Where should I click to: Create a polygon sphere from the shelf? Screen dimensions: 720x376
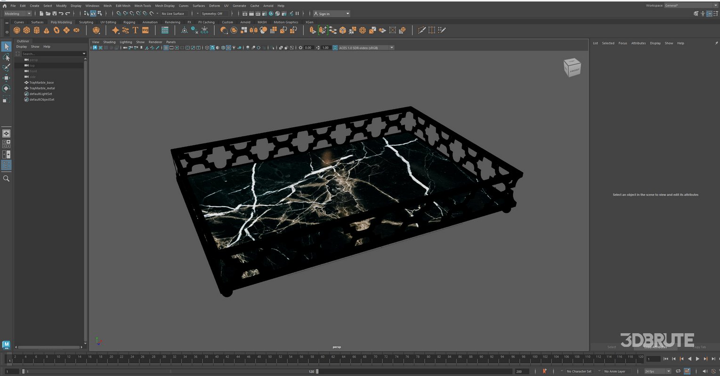[17, 30]
